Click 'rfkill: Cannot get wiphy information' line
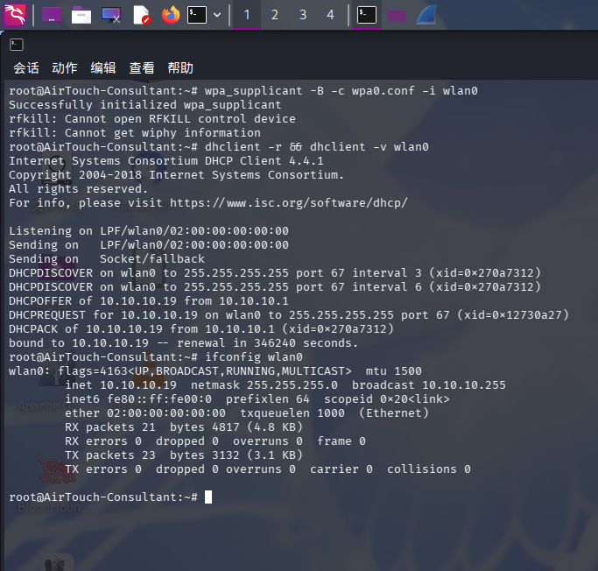 coord(135,133)
